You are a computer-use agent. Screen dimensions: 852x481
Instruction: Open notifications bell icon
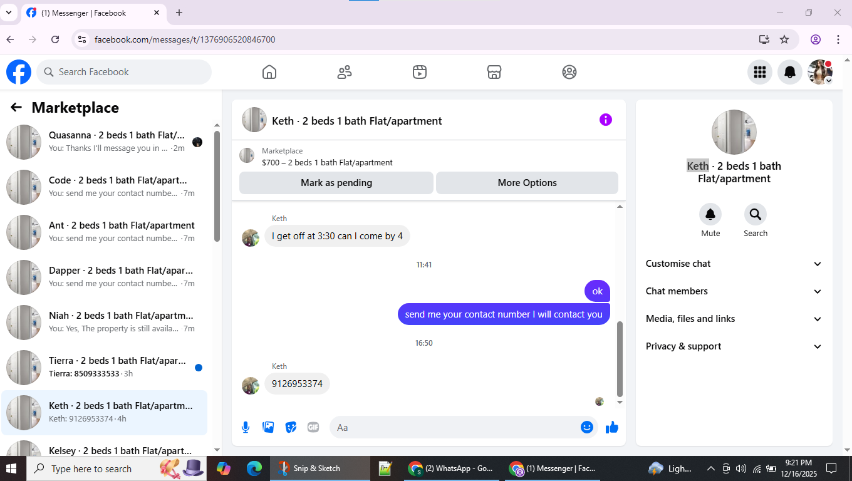point(790,72)
